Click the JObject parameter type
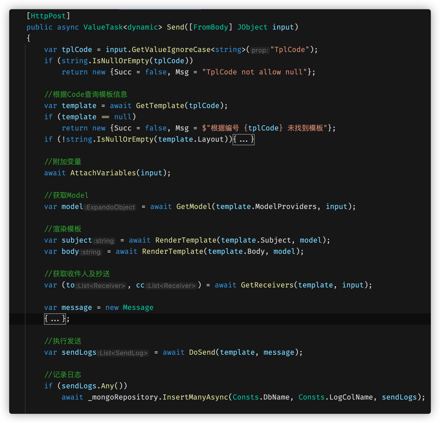The height and width of the screenshot is (423, 440). point(252,27)
